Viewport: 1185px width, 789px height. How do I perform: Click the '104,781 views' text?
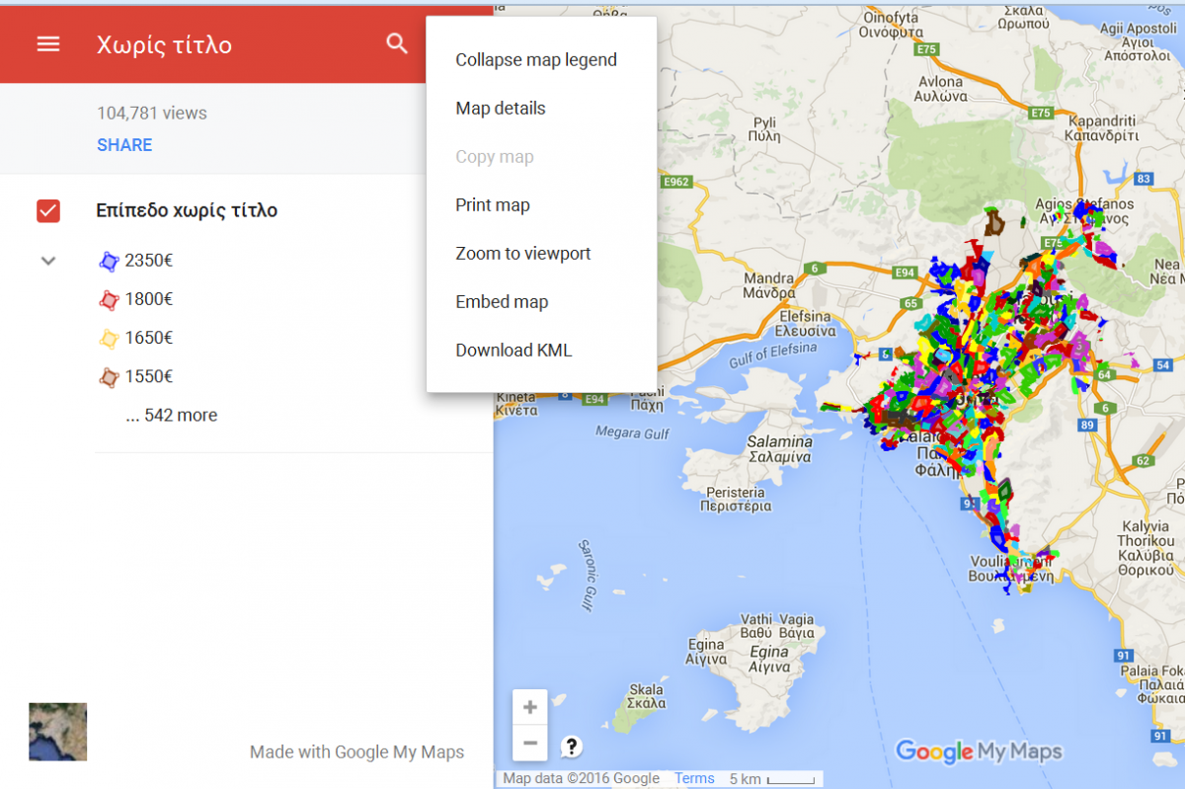point(152,114)
